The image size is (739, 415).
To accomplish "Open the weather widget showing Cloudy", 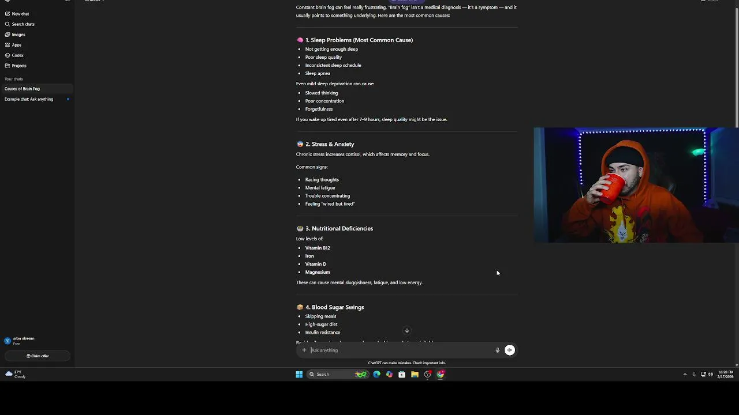I will 16,374.
